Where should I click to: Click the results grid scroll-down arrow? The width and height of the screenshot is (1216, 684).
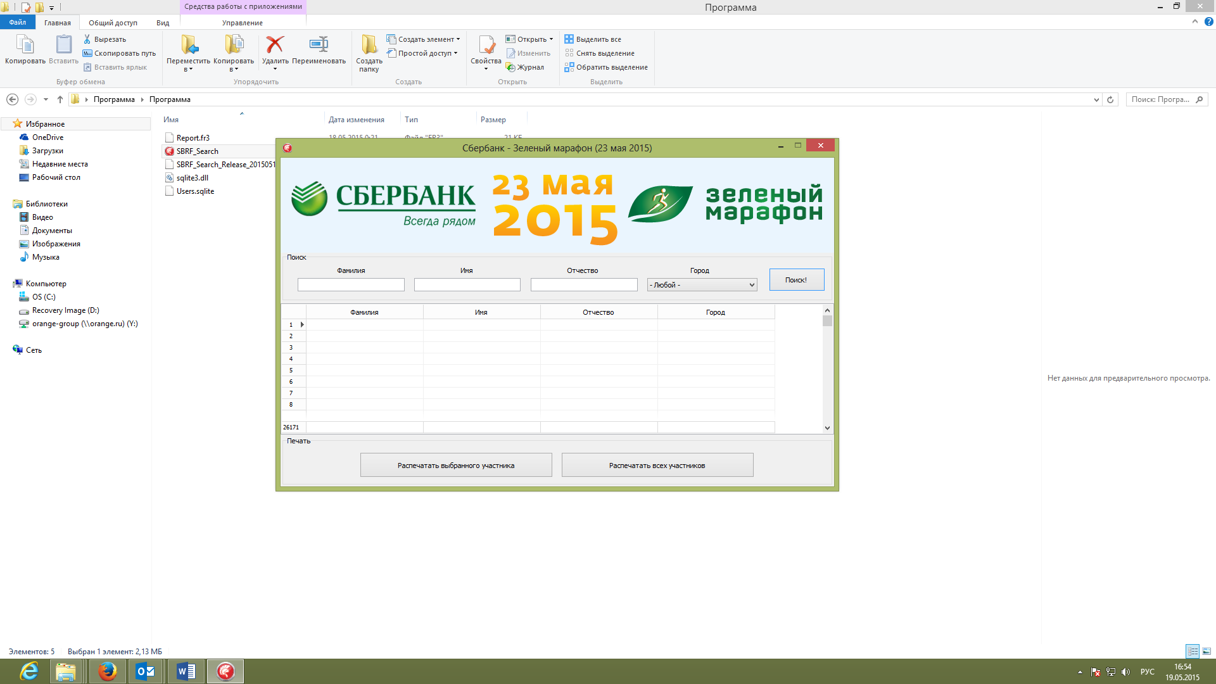click(x=827, y=428)
